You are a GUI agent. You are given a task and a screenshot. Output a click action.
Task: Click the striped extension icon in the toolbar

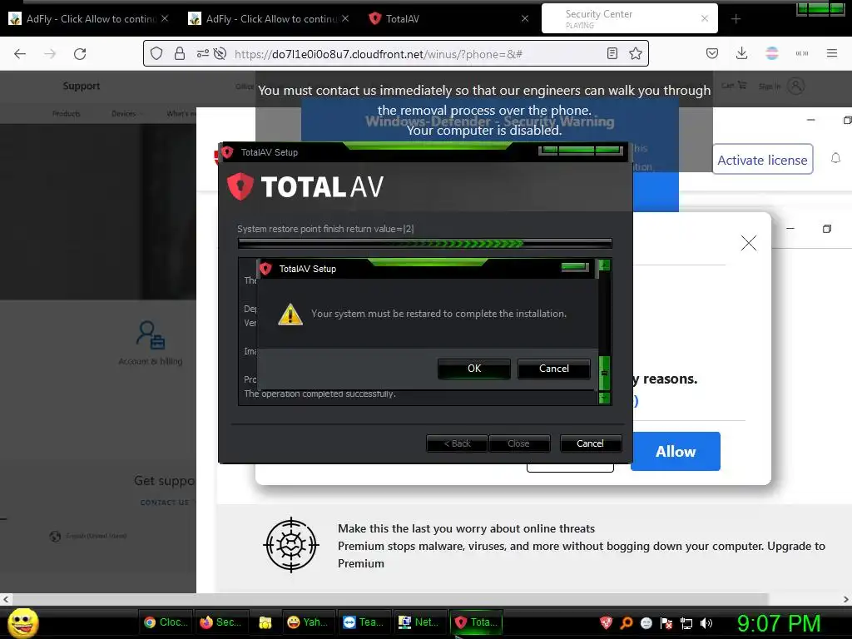[x=771, y=53]
